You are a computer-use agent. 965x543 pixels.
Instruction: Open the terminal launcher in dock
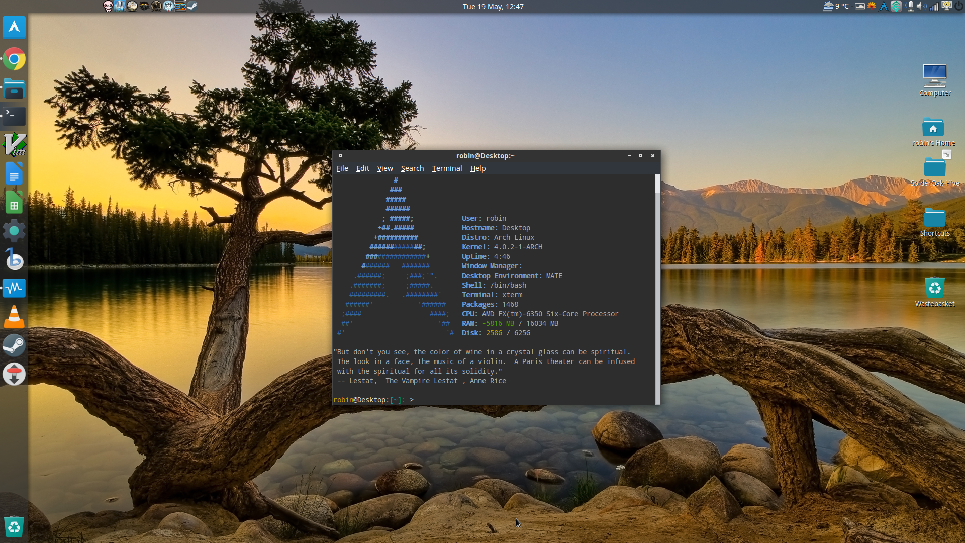point(14,116)
